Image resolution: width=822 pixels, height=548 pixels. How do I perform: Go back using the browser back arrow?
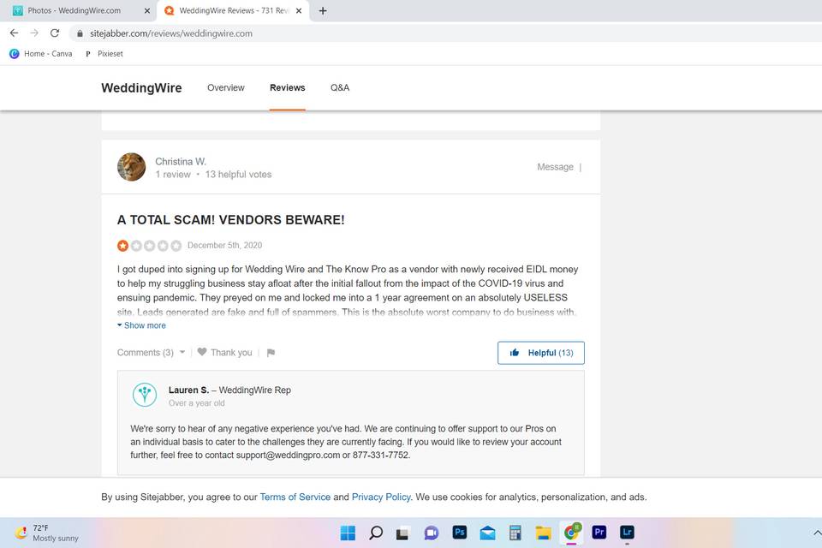pos(15,33)
